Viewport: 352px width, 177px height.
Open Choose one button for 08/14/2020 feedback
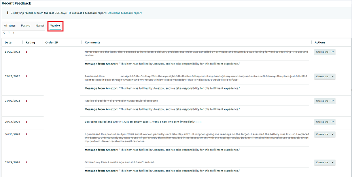click(322, 122)
